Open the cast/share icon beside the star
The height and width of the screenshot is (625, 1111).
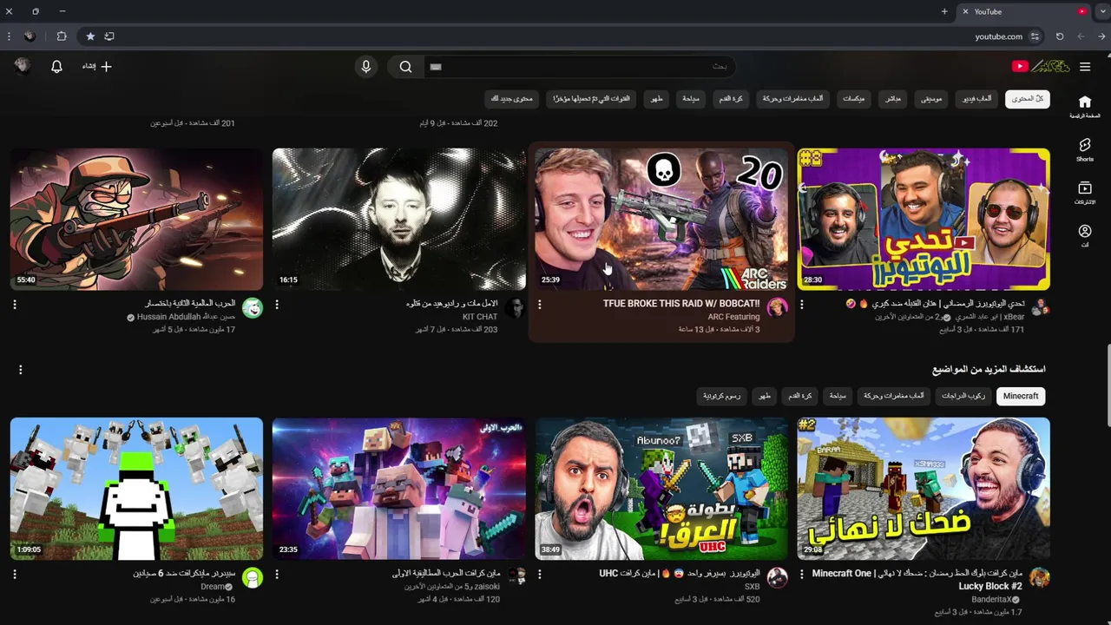(x=109, y=36)
